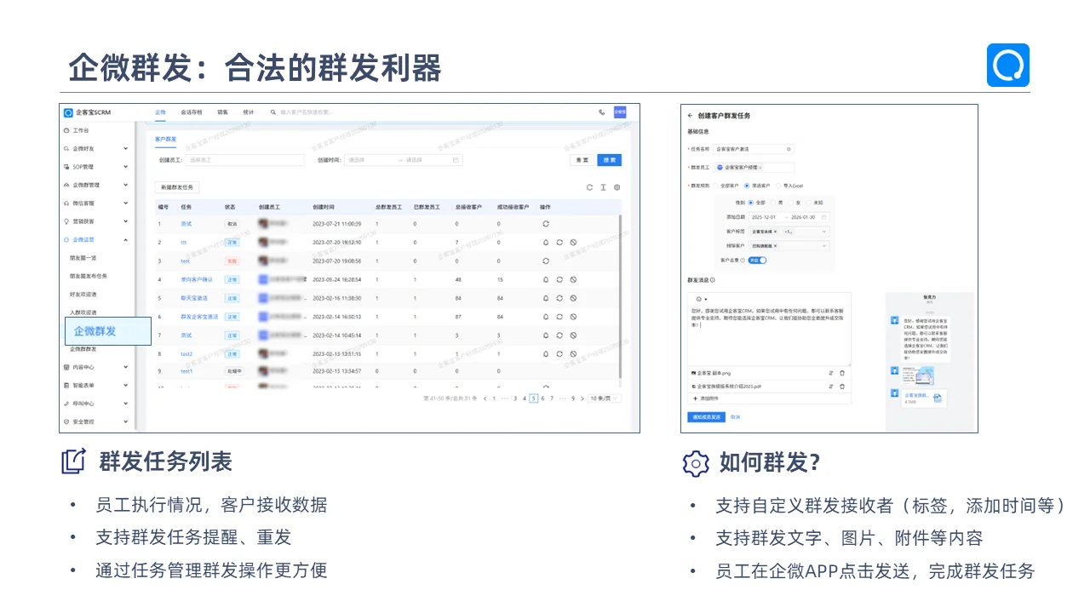Screen dimensions: 1090x613
Task: Click the cancel (ban) icon in 单向客户确认 row
Action: [573, 279]
